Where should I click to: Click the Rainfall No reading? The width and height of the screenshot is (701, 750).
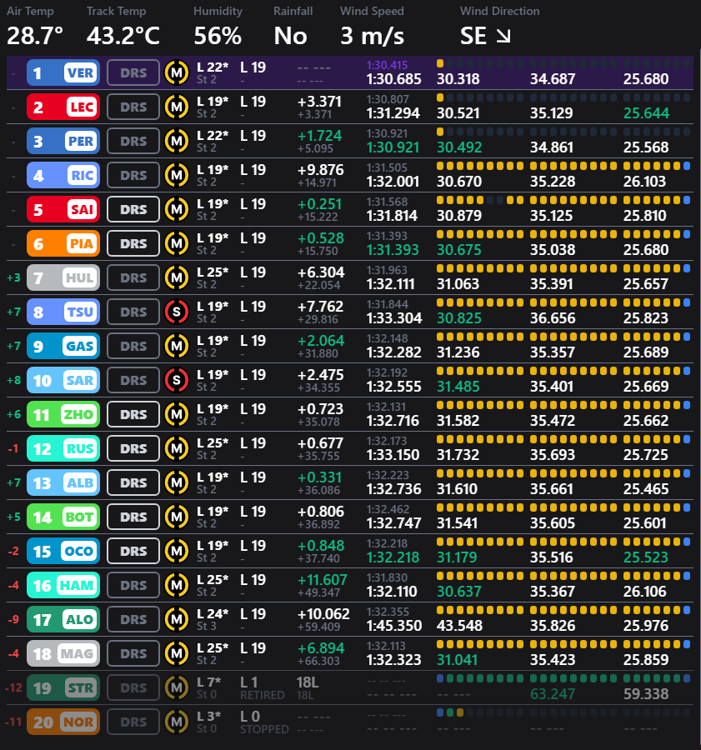point(290,36)
